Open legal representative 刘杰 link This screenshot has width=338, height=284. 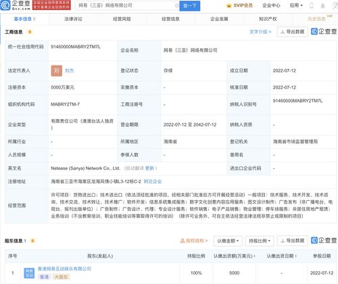(69, 70)
